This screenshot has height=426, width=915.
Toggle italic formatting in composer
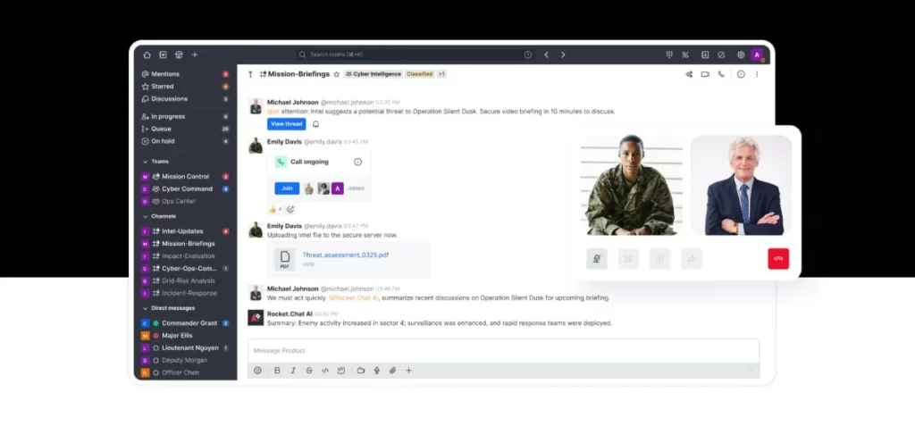coord(293,371)
